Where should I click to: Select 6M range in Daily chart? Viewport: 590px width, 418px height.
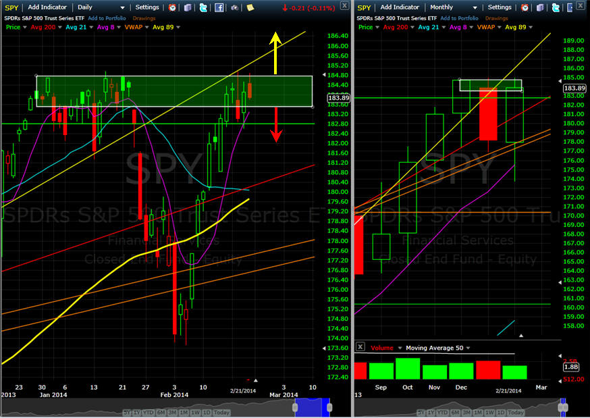point(161,413)
